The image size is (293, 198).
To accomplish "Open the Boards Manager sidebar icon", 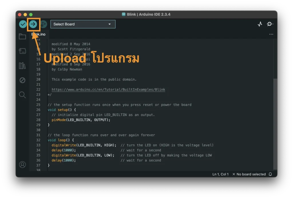I will coord(22,51).
